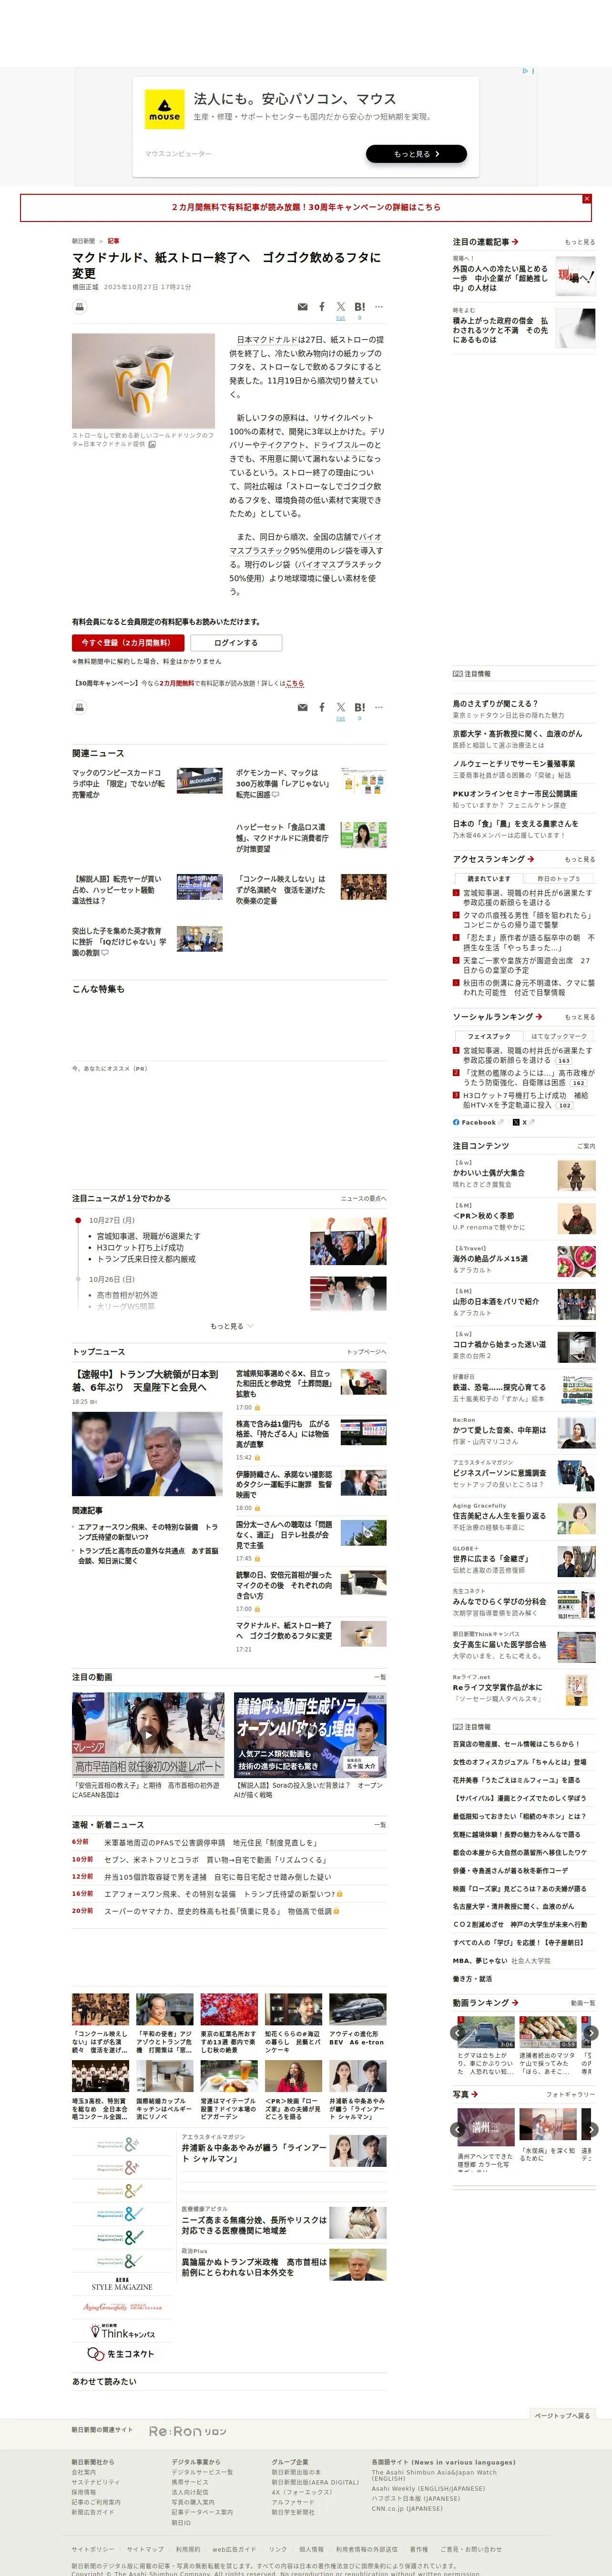Image resolution: width=612 pixels, height=2576 pixels.
Task: Play the ヒグマ ranking video thumbnail
Action: point(486,2032)
